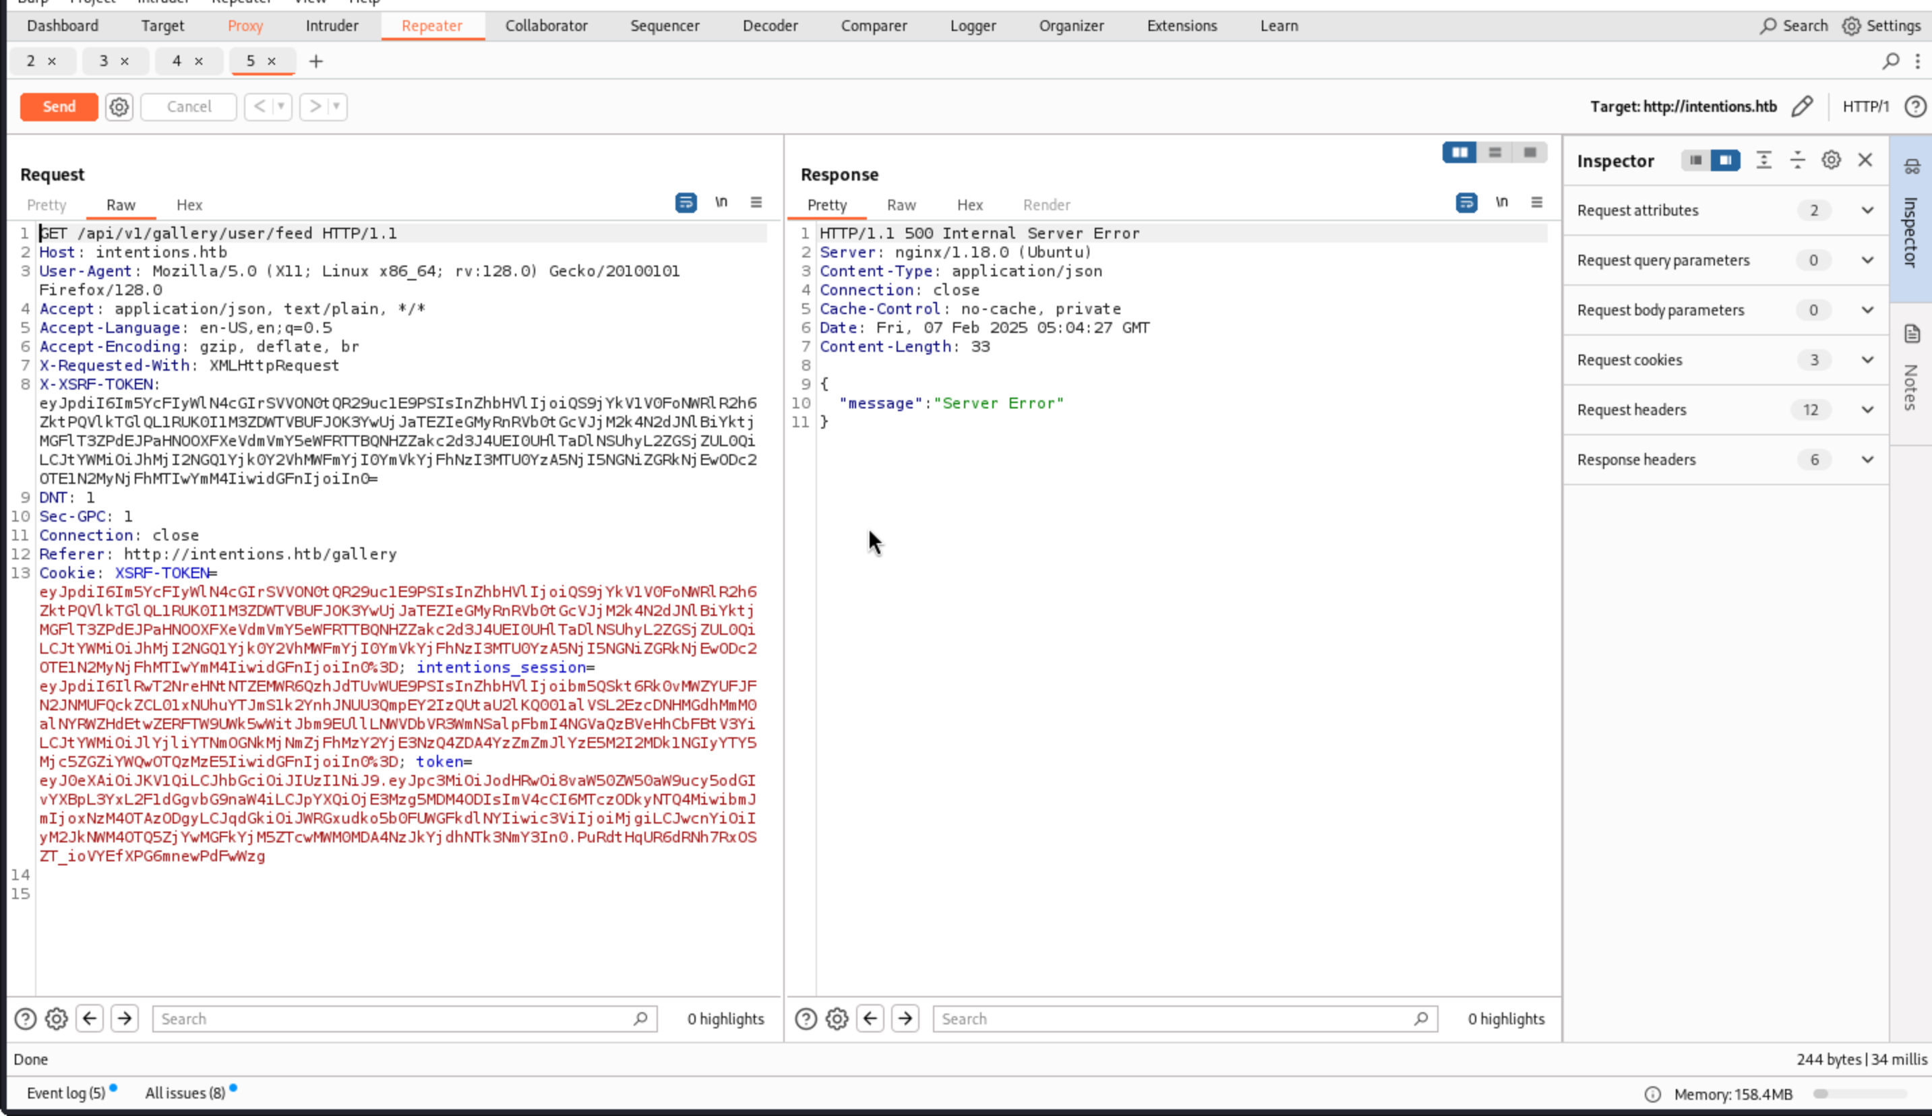Toggle request message wrap icon
The width and height of the screenshot is (1932, 1116).
(x=686, y=202)
